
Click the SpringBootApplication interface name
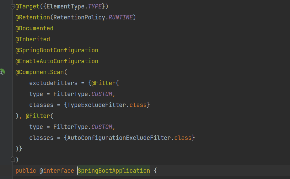(x=114, y=171)
